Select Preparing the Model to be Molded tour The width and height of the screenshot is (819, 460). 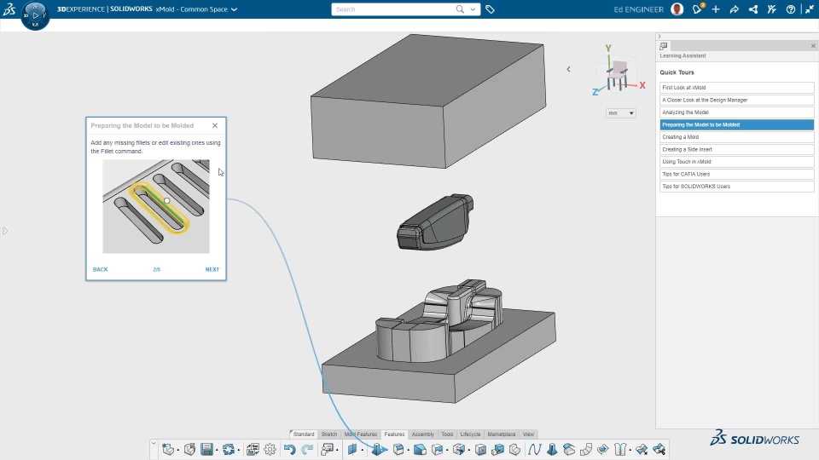click(736, 124)
